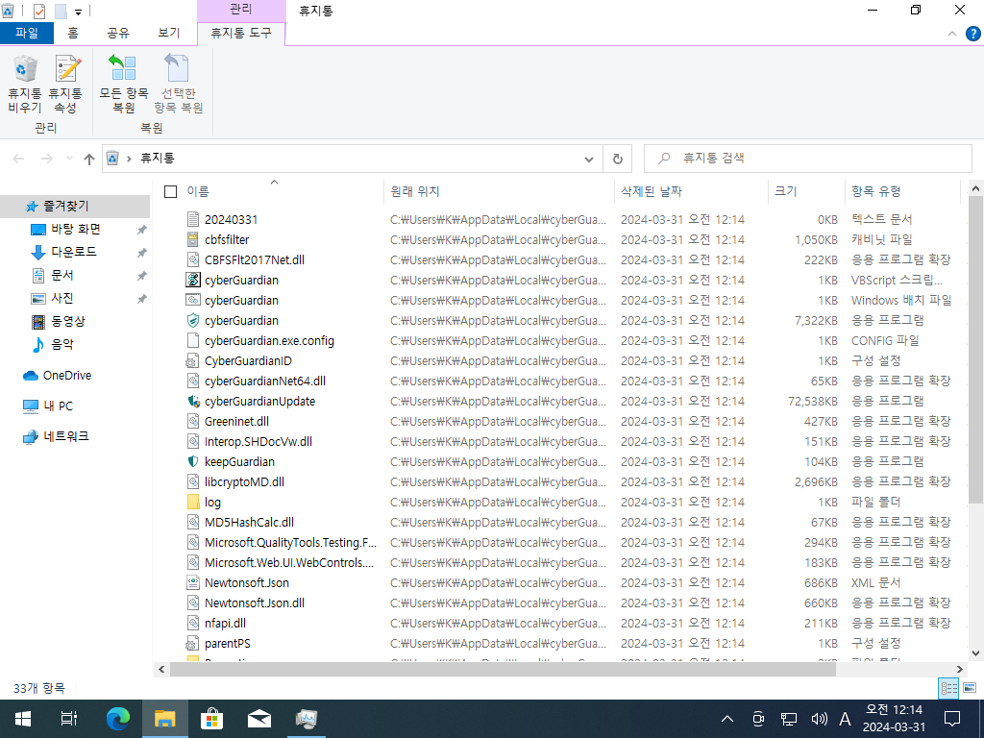Viewport: 984px width, 738px height.
Task: Open 네트워크 in navigation pane
Action: coord(66,436)
